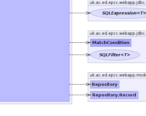Click the dashed arrow pointing to Repository

80,84
